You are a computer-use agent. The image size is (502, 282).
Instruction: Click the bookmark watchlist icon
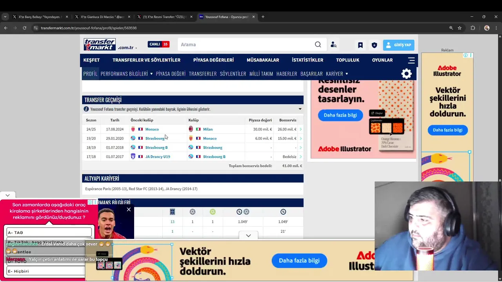[x=360, y=45]
